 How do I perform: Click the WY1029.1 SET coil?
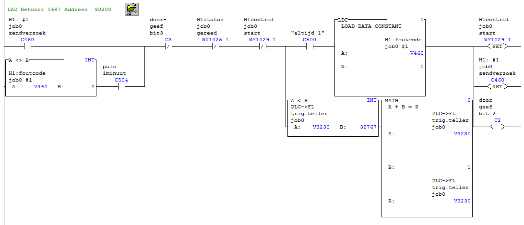(x=497, y=47)
